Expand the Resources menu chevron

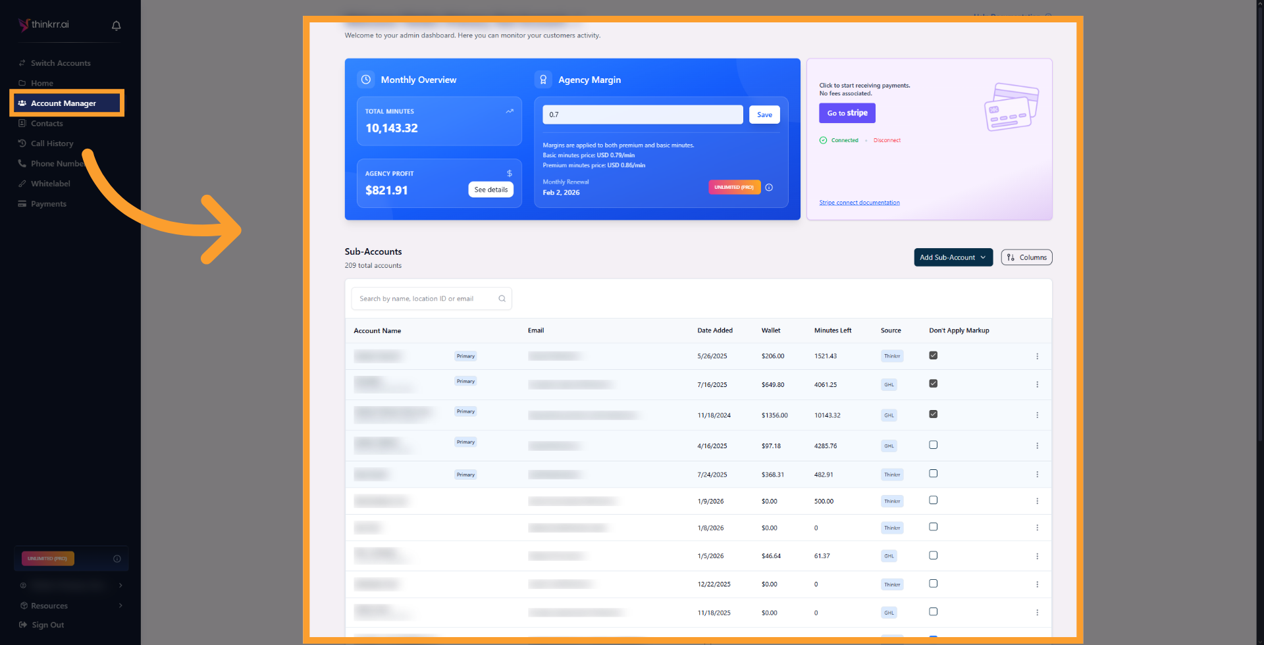[120, 606]
